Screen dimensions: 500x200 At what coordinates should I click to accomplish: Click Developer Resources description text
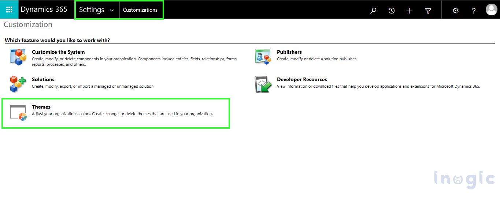click(x=378, y=86)
